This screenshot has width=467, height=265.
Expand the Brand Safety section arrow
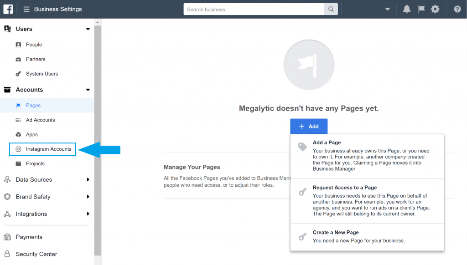point(88,197)
